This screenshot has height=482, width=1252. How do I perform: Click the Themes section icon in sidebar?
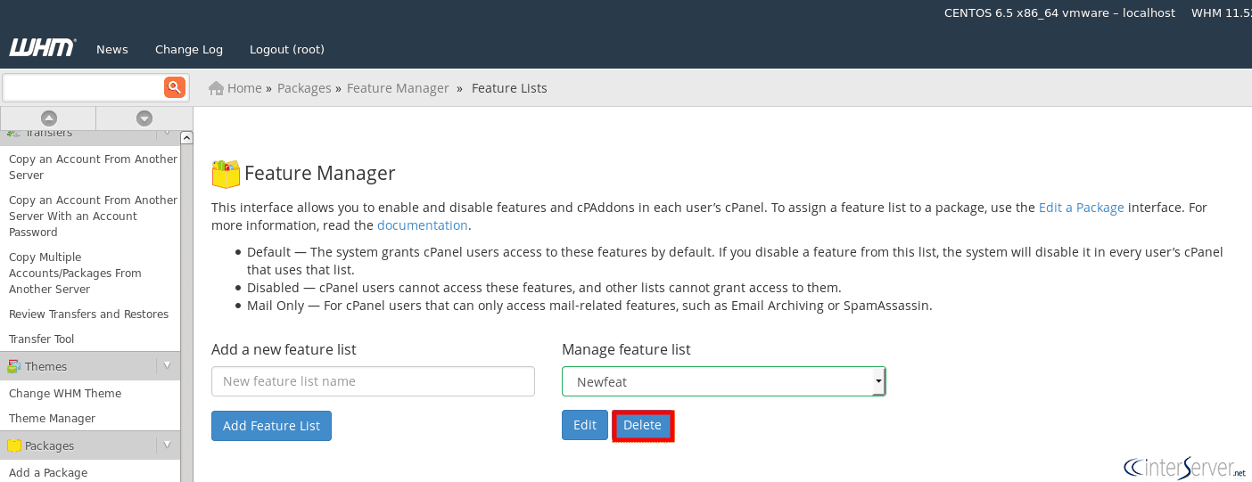[14, 366]
